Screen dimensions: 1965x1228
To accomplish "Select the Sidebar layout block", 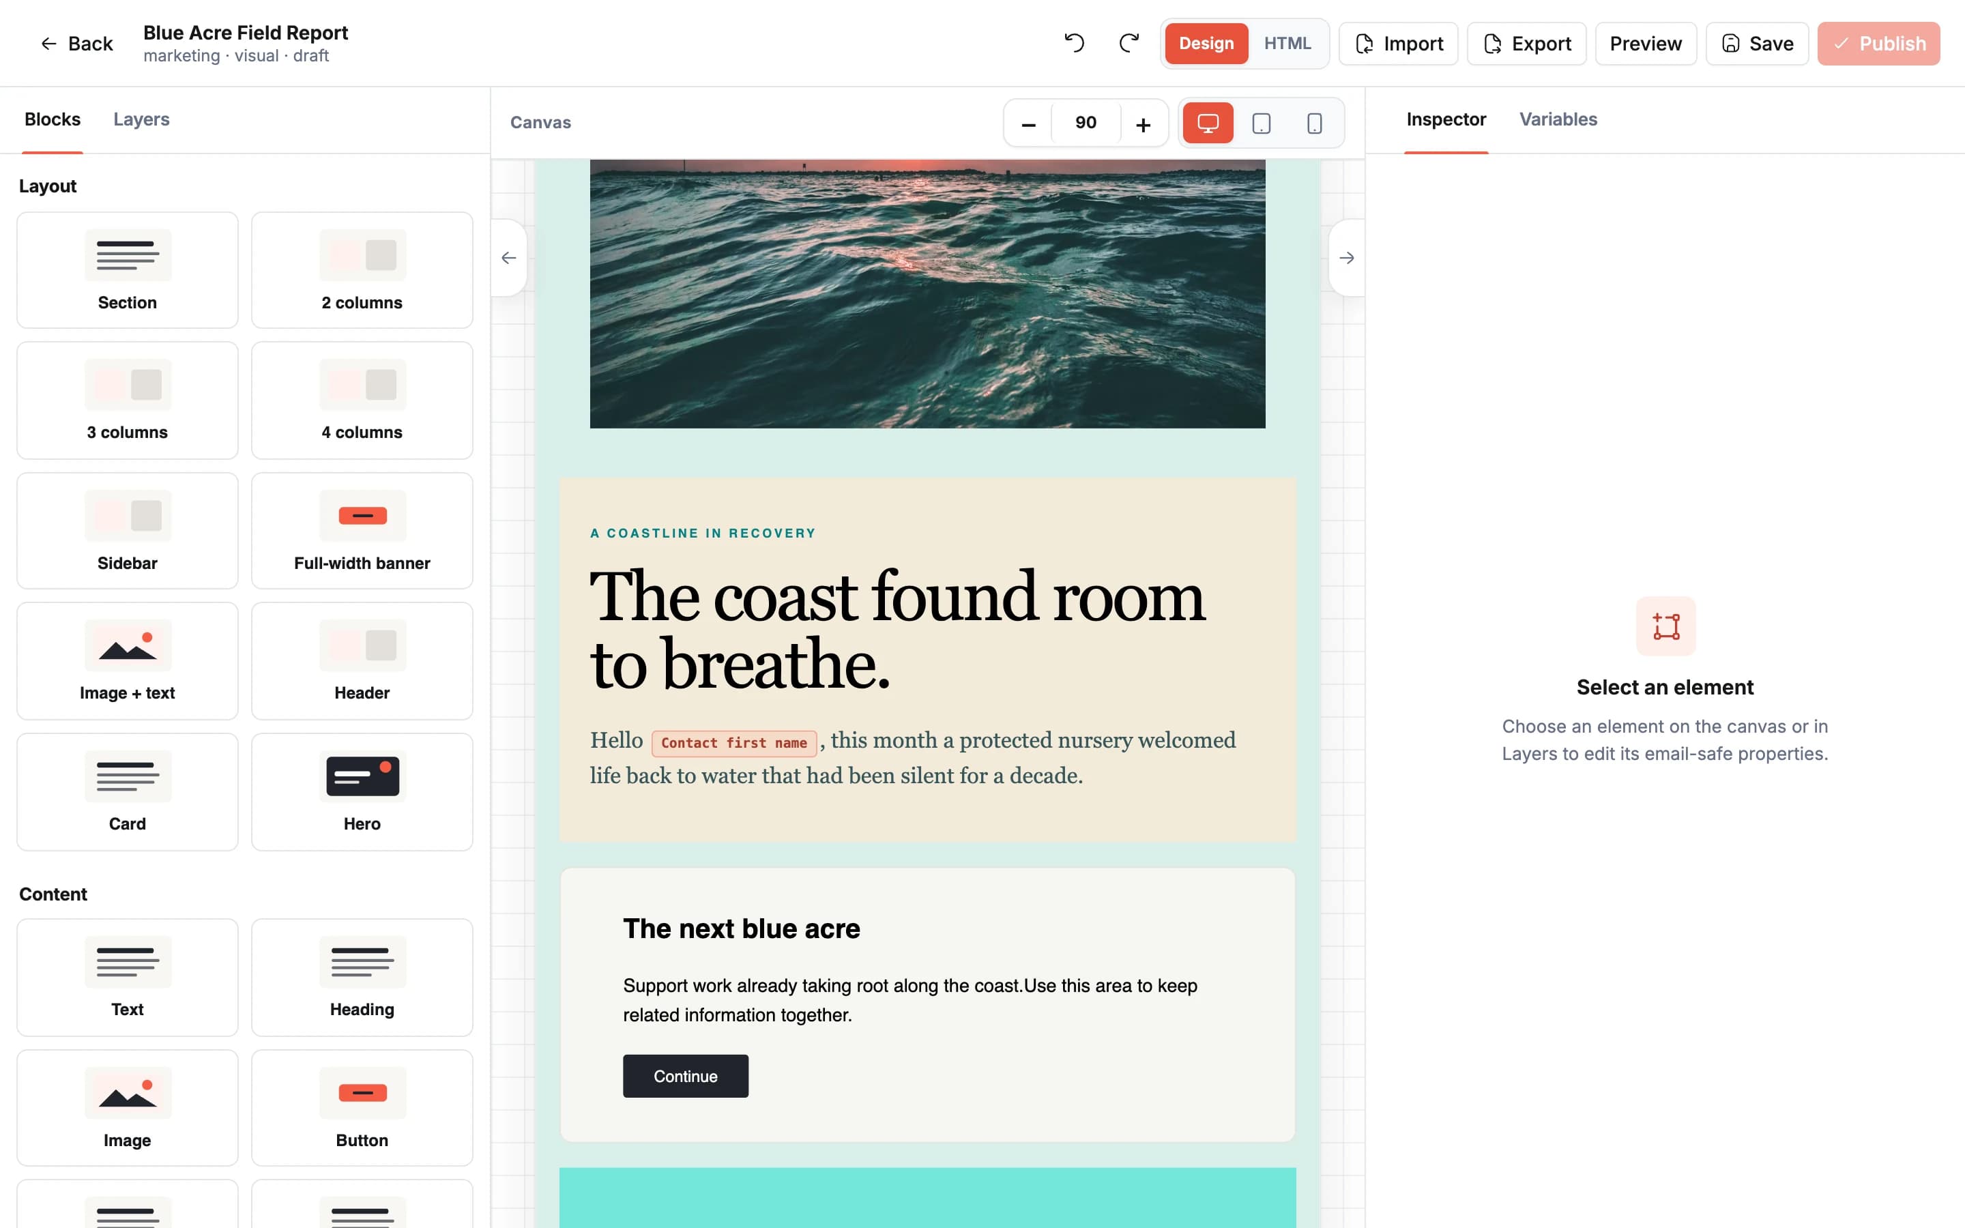I will 128,531.
